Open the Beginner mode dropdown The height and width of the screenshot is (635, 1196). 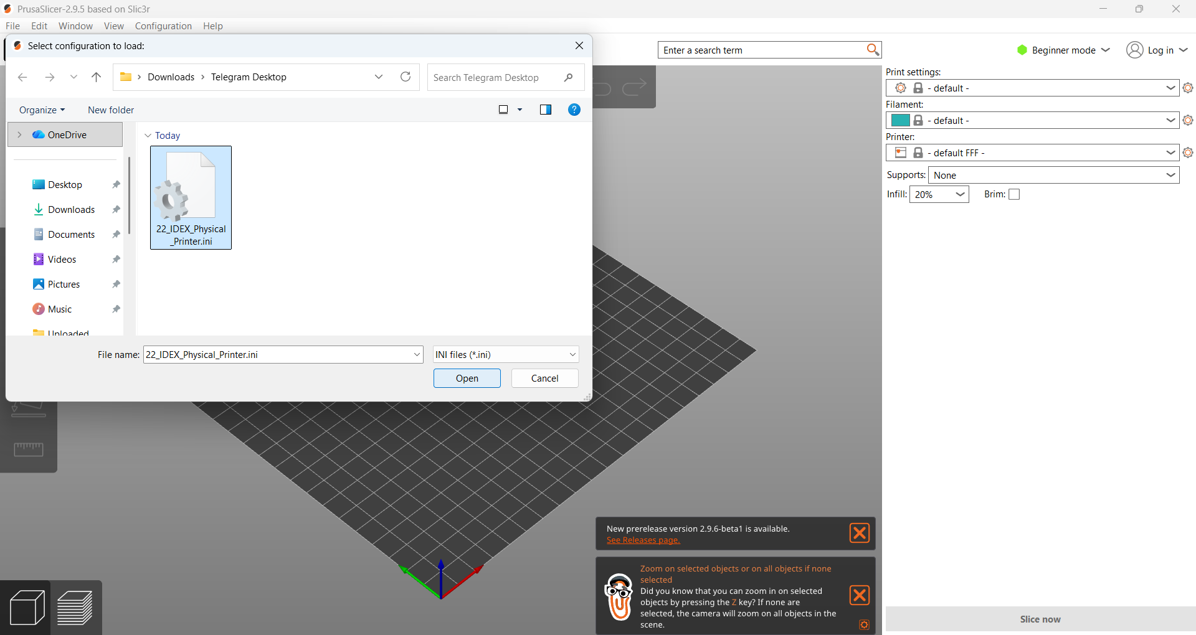pyautogui.click(x=1064, y=50)
